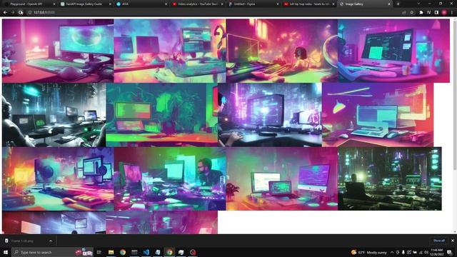Open the red-wall laptop and plant image
This screenshot has height=257, width=457.
click(281, 178)
